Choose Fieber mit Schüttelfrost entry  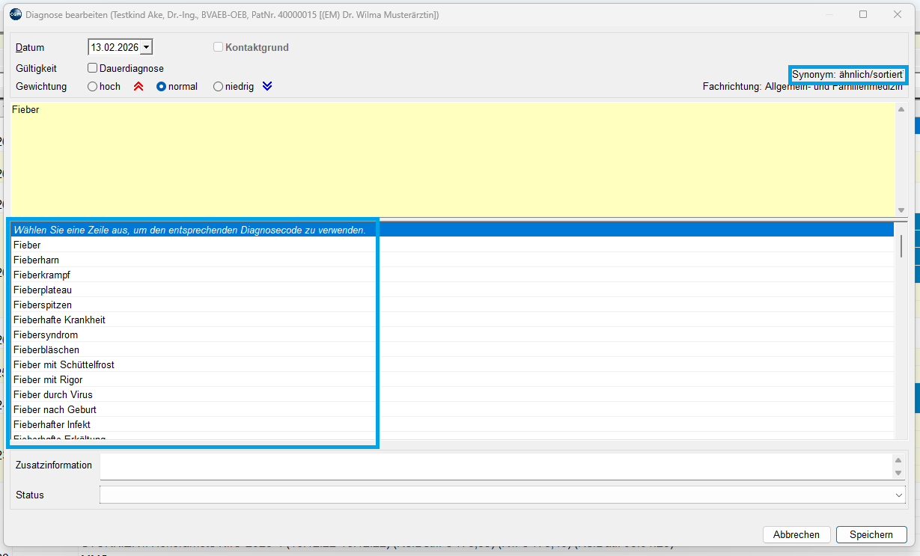(x=64, y=364)
